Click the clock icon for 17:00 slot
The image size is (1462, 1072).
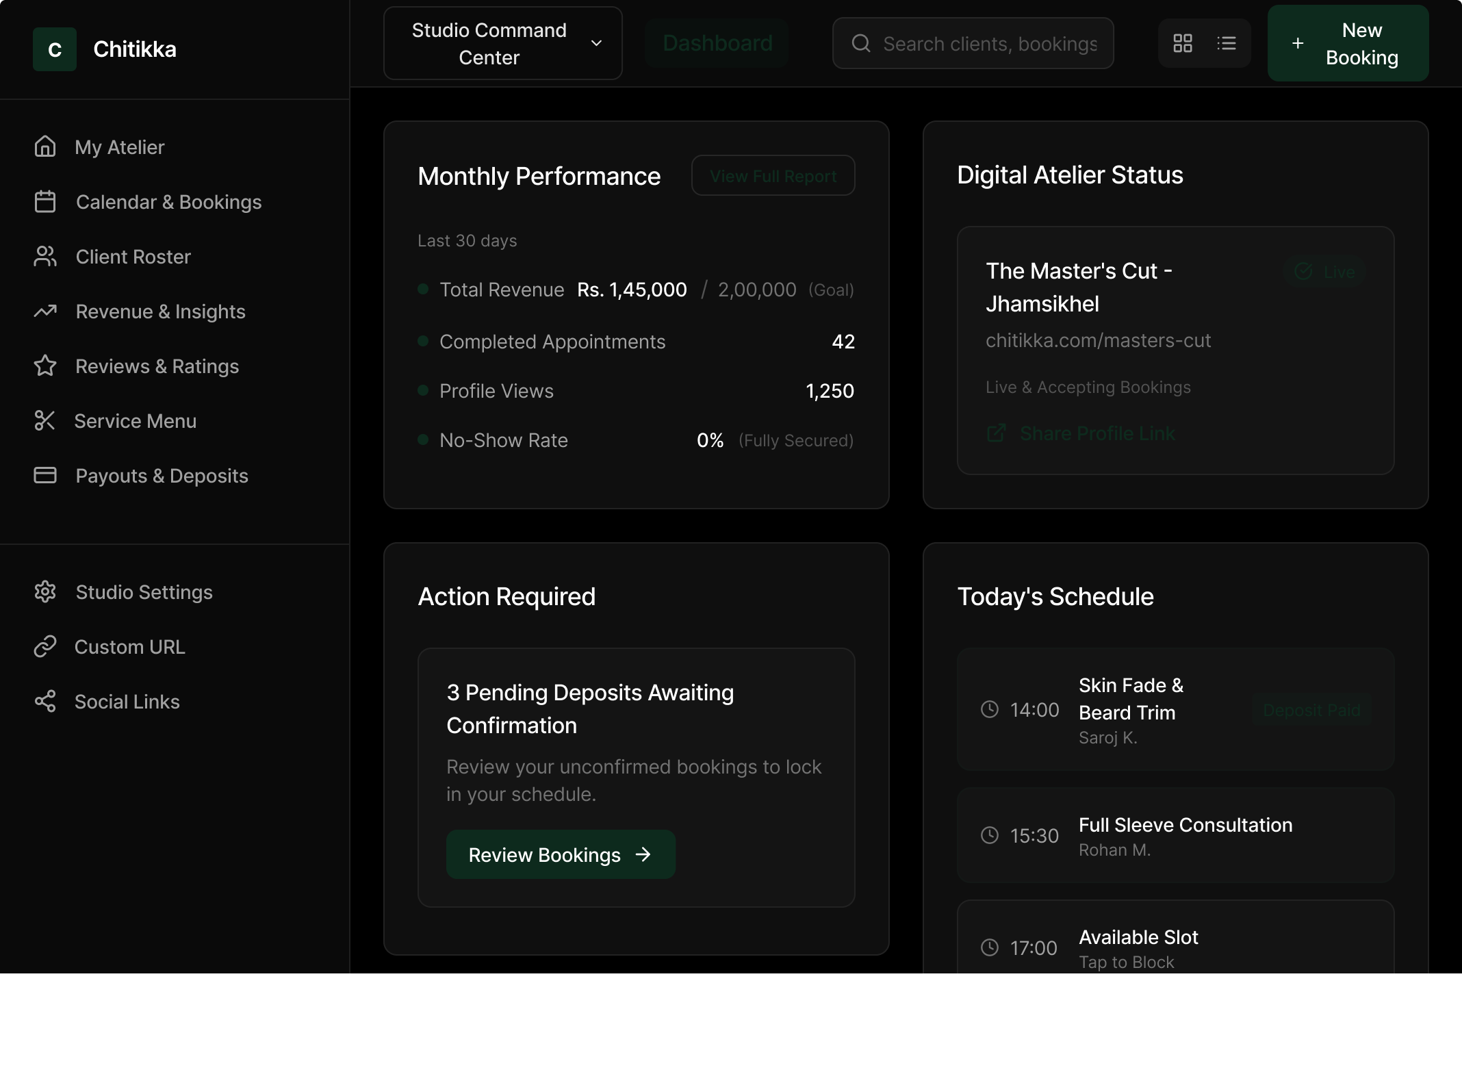click(990, 947)
